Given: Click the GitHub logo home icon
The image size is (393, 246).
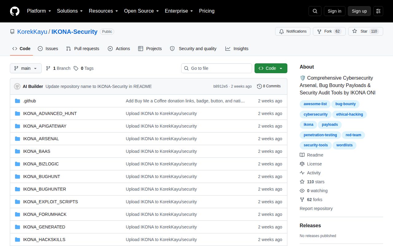Looking at the screenshot, I should [15, 11].
